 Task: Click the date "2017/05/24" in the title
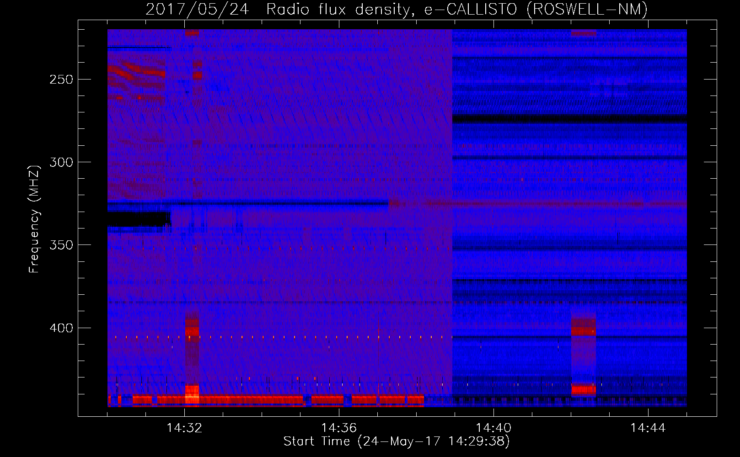[197, 9]
